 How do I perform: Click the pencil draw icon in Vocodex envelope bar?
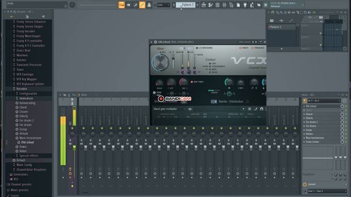click(256, 109)
